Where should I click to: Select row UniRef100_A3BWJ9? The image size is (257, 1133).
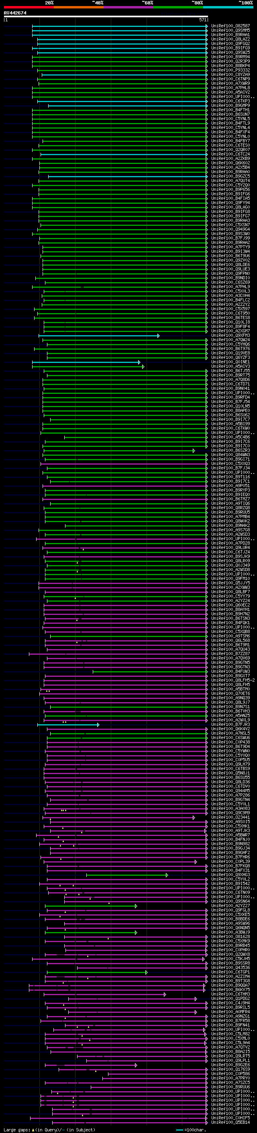(230, 932)
